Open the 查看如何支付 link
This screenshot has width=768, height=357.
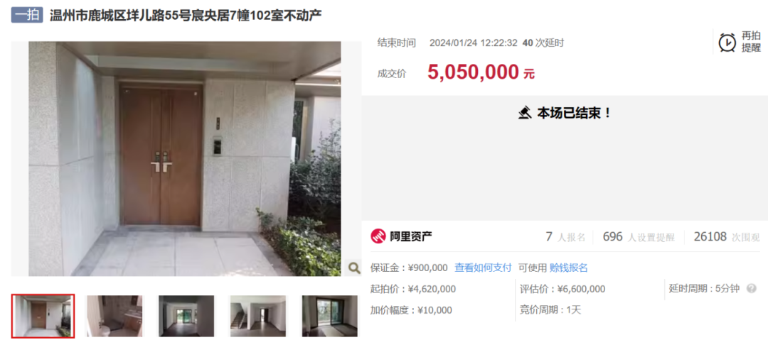point(483,268)
